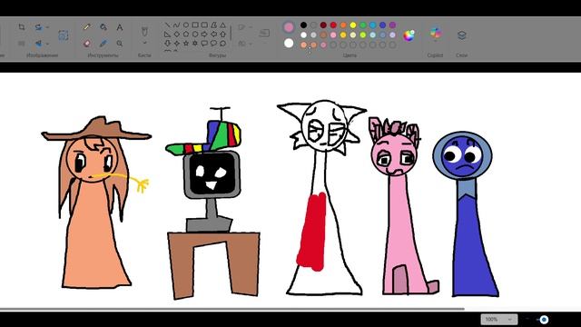Expand the Brushes dropdown chevron
The image size is (581, 327).
[x=144, y=43]
